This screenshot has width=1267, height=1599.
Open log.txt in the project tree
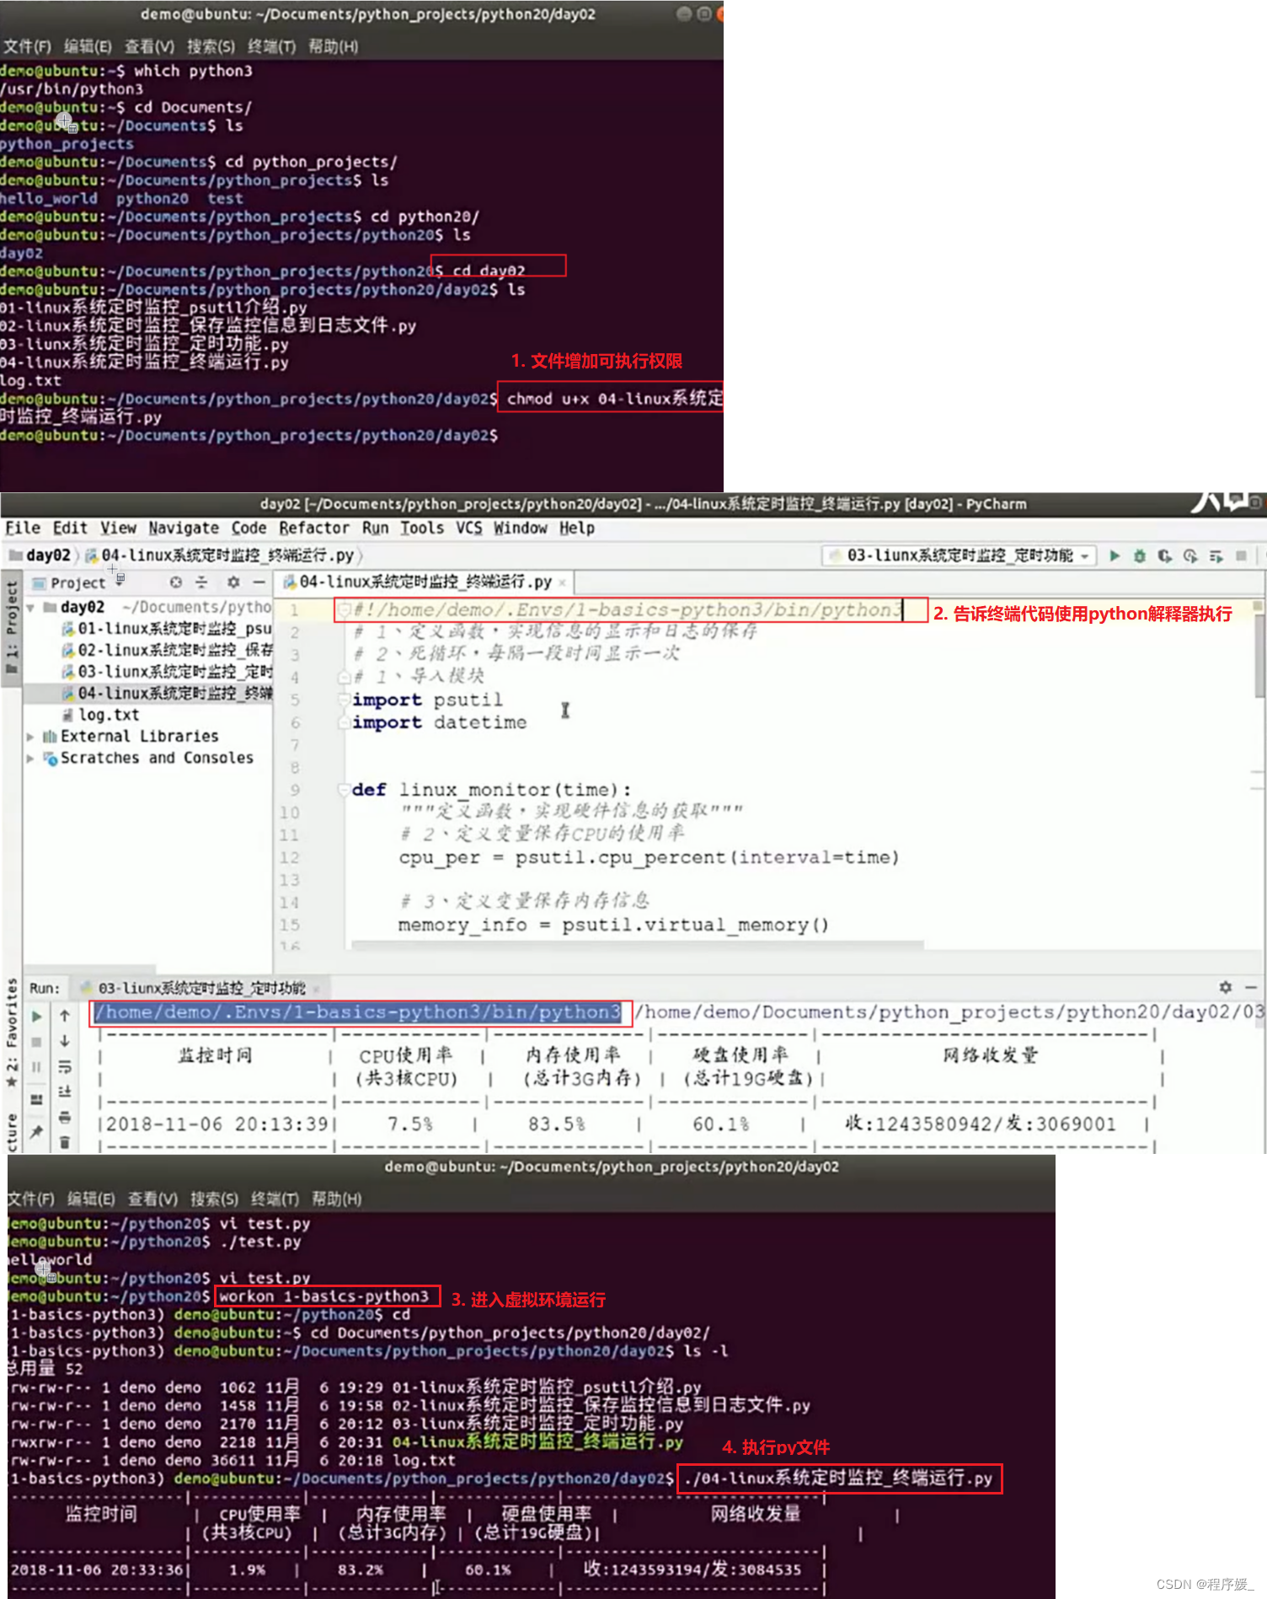101,715
